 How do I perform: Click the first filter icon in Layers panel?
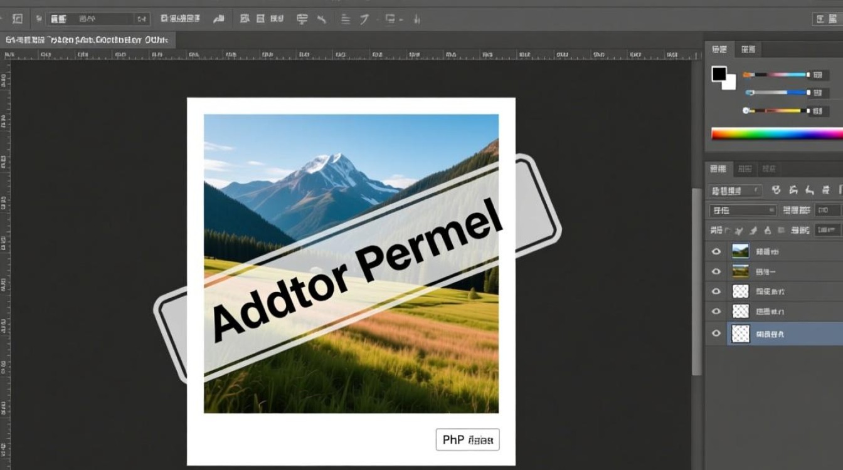click(776, 190)
